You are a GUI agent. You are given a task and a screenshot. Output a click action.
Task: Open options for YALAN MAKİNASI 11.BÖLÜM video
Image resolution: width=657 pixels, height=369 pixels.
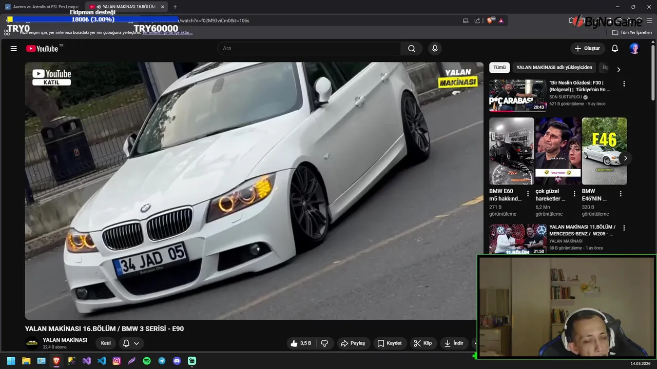coord(624,228)
